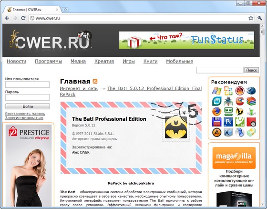Click the RePack by elchupakabra text

click(x=131, y=183)
